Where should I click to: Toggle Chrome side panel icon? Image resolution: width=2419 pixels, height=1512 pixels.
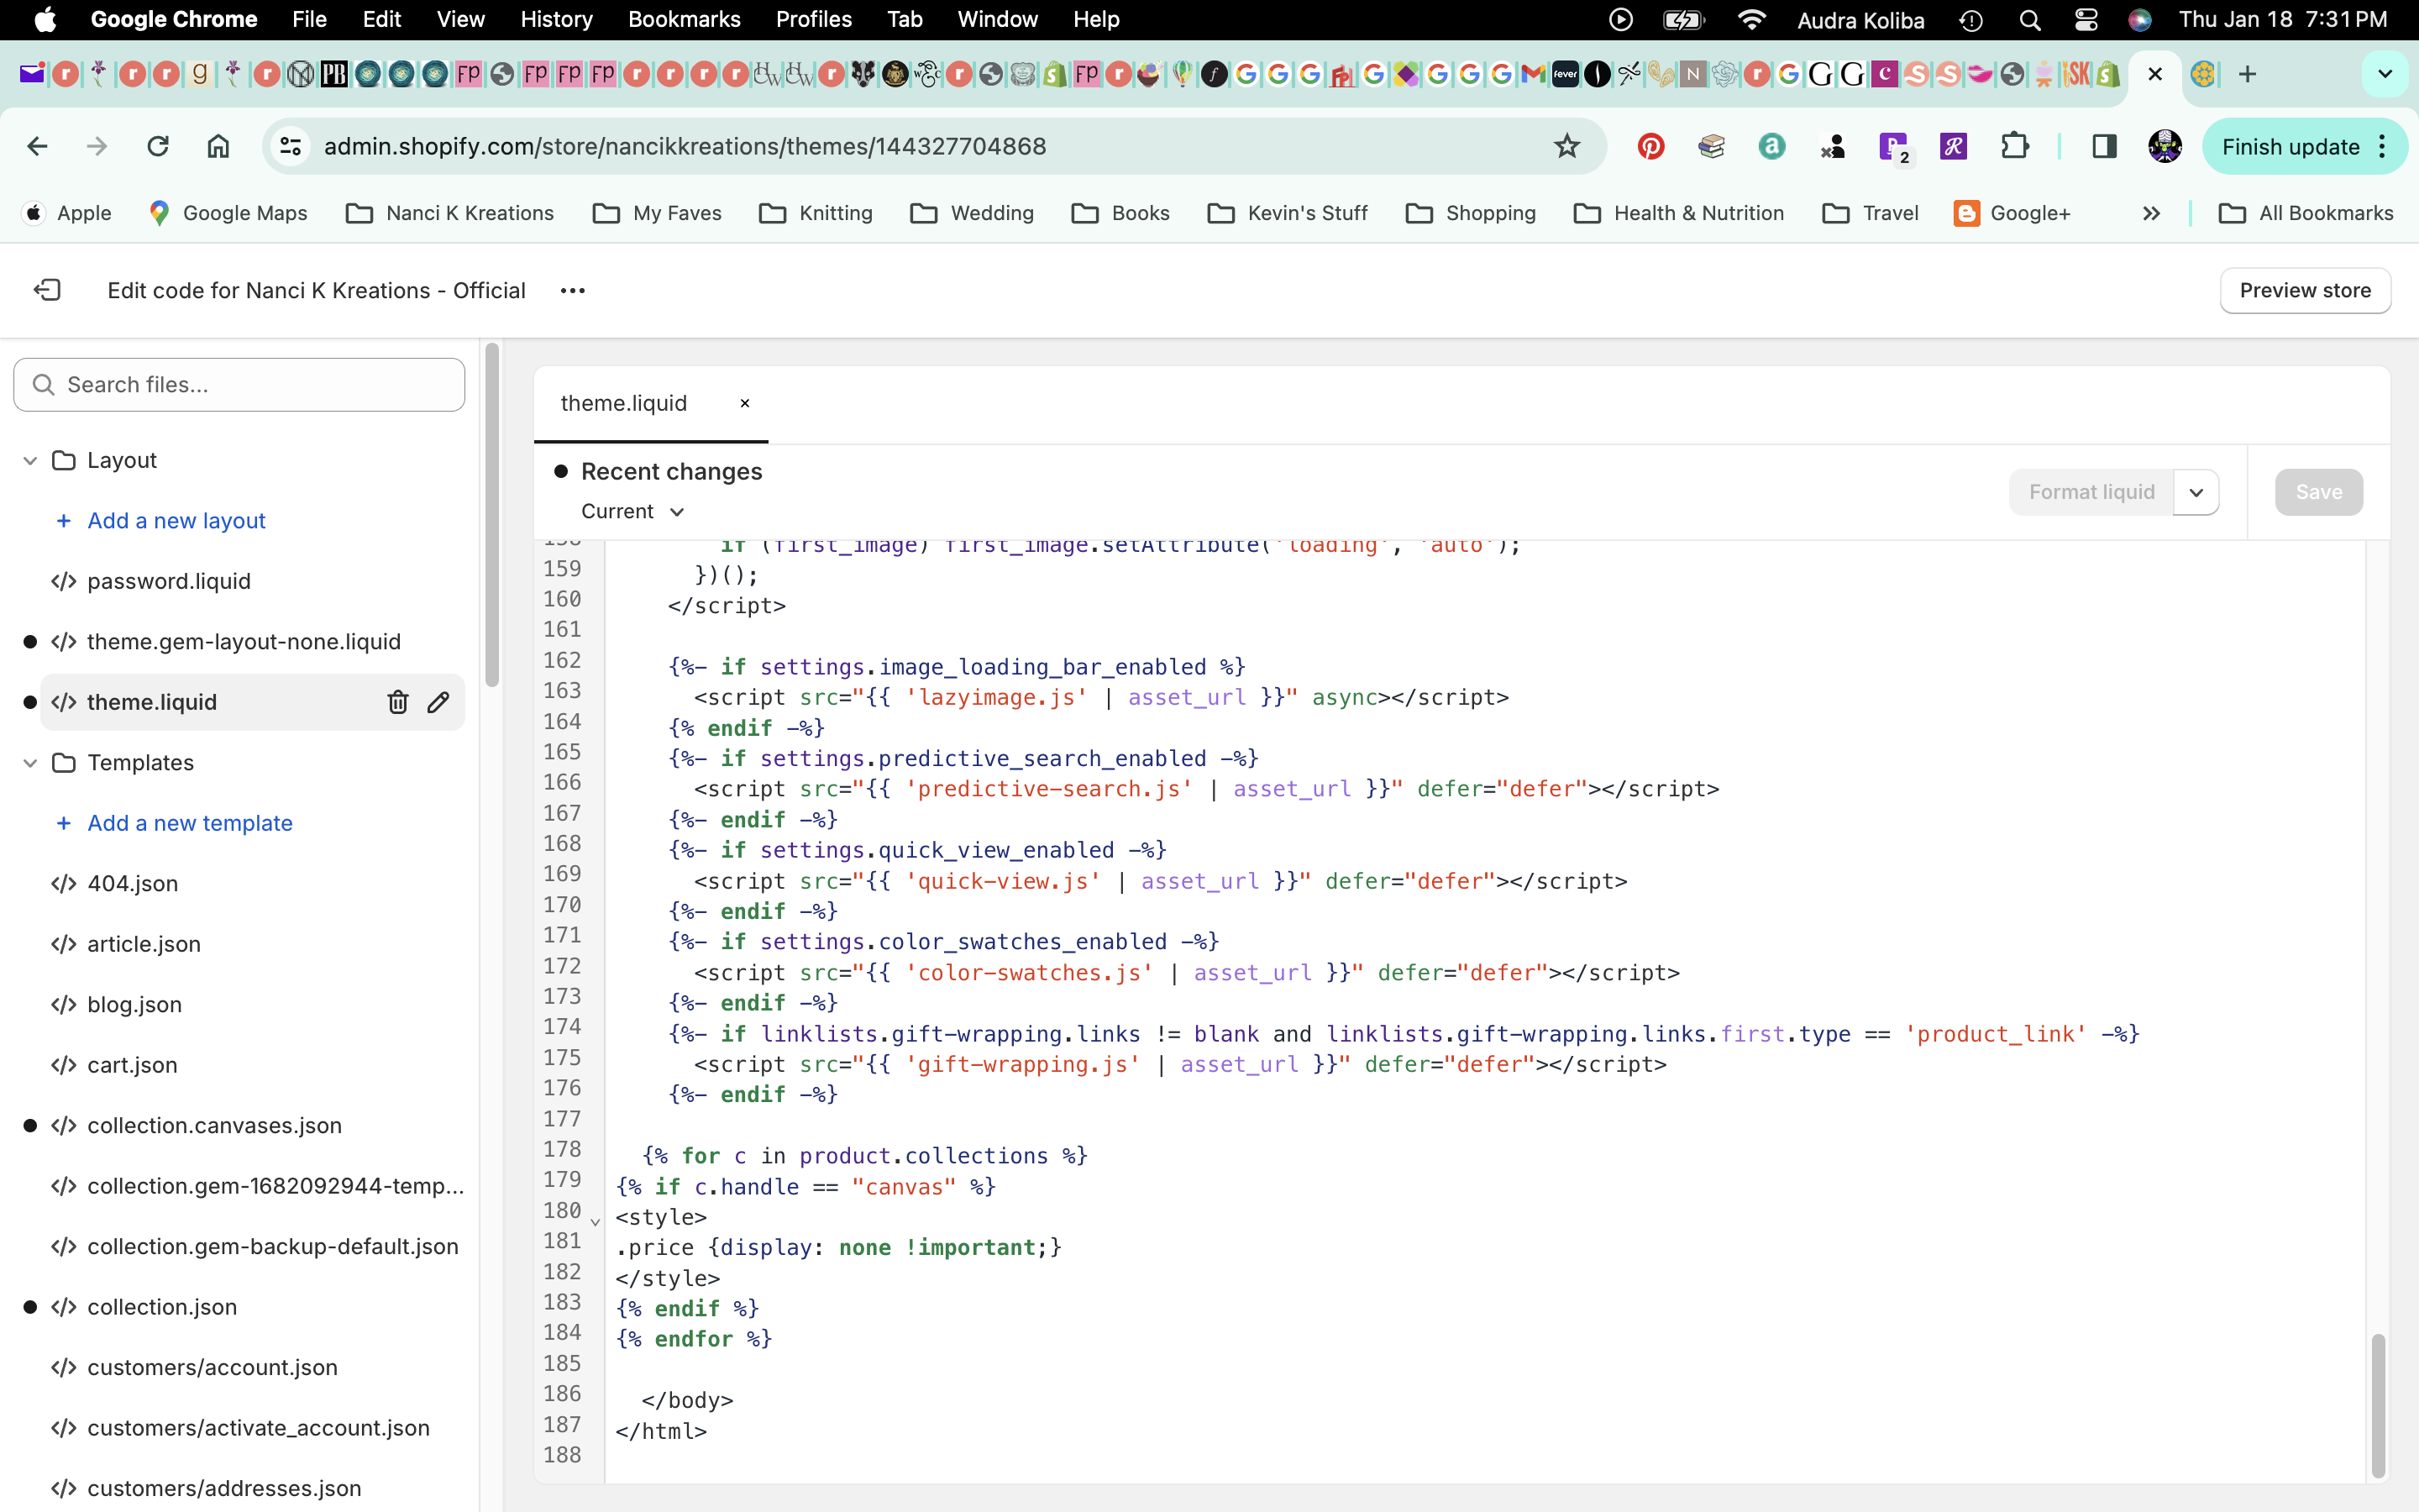[x=2104, y=146]
